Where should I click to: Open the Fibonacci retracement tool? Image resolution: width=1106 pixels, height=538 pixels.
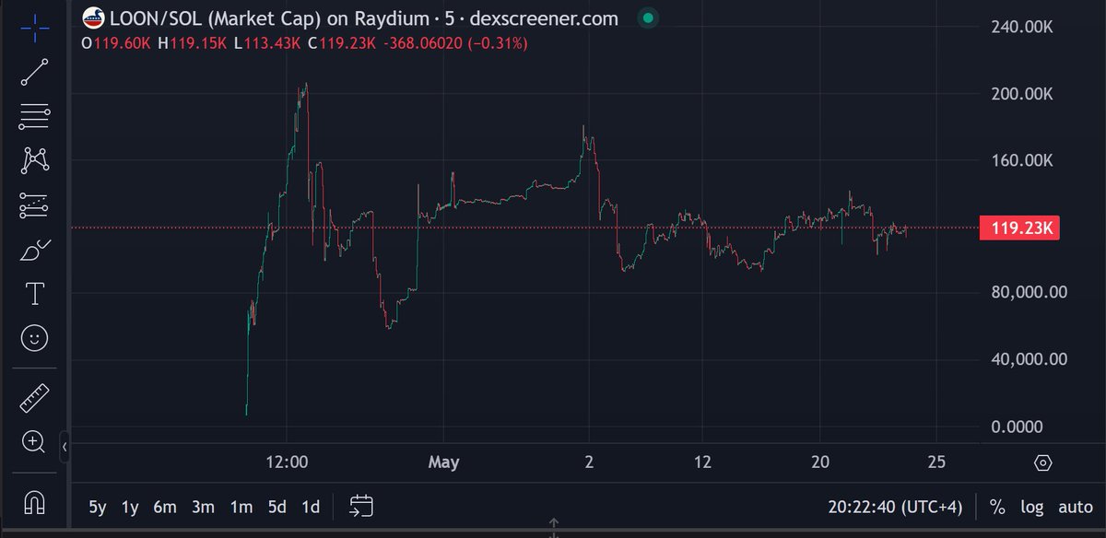pos(34,117)
